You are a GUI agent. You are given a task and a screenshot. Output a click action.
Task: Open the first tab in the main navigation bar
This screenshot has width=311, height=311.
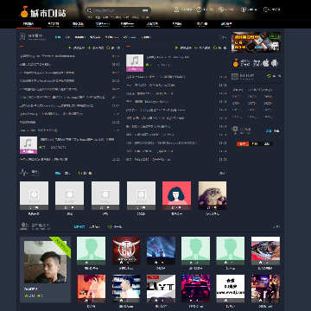(29, 24)
